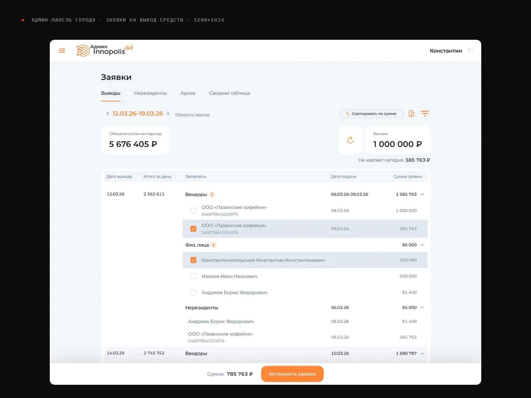The width and height of the screenshot is (531, 398).
Task: Click Сумма заявки column header
Action: (x=408, y=176)
